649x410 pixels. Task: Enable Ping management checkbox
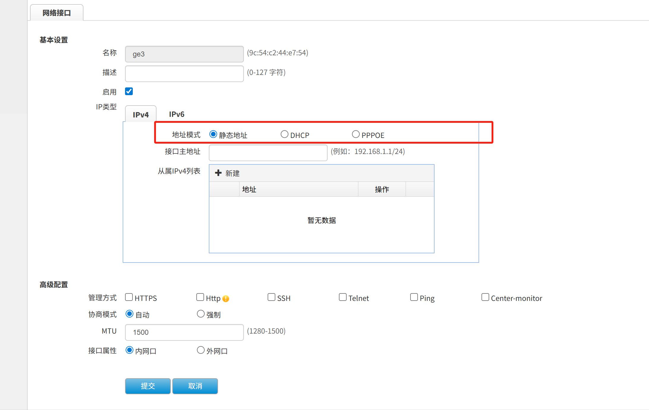414,297
